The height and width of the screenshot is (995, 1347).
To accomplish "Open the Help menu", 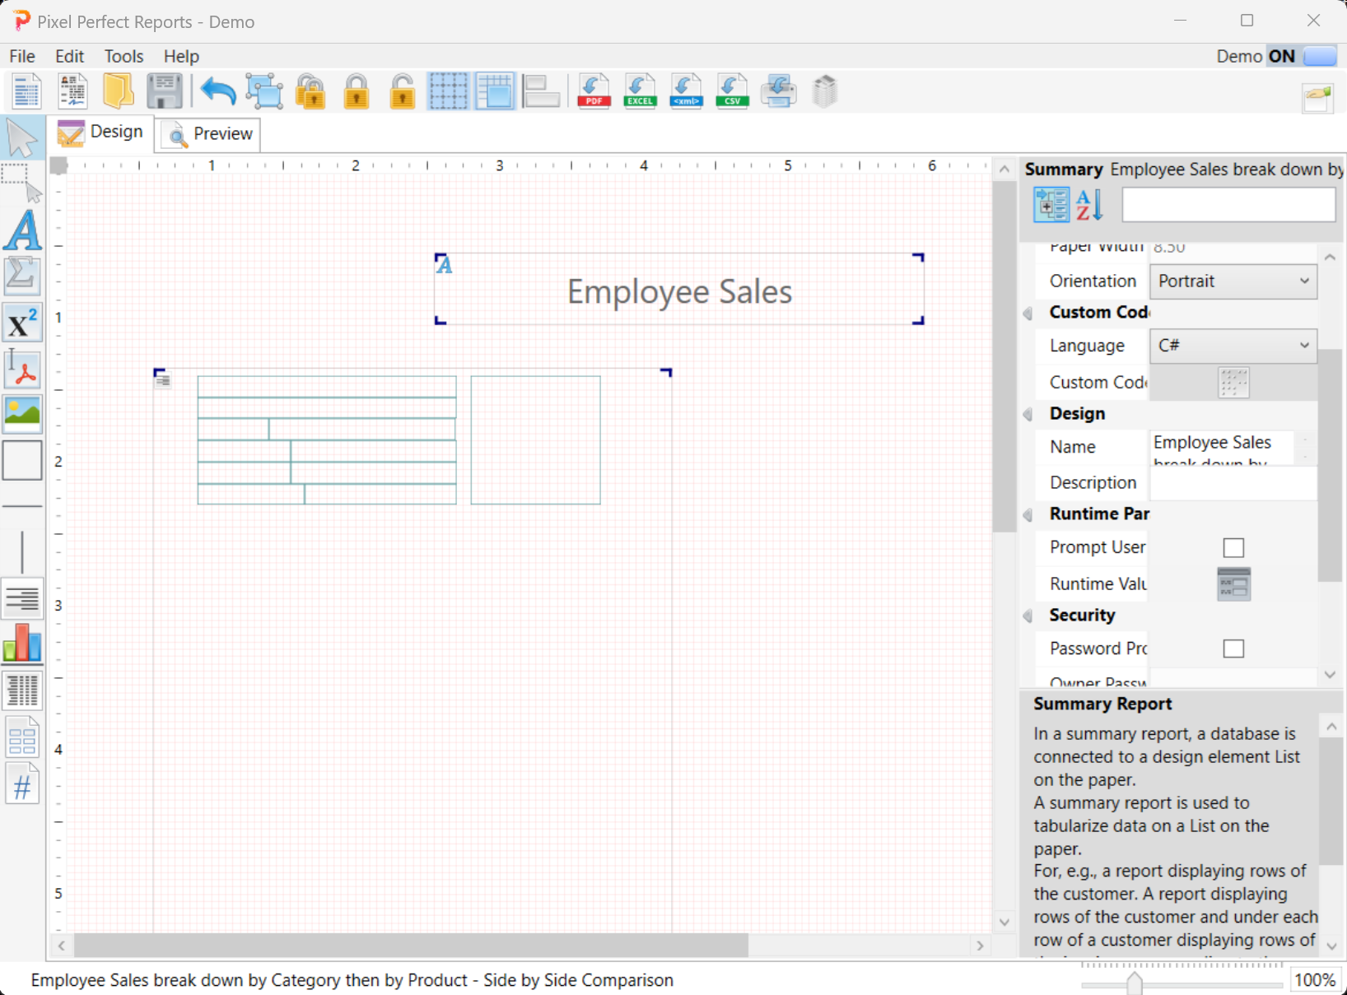I will (x=181, y=56).
